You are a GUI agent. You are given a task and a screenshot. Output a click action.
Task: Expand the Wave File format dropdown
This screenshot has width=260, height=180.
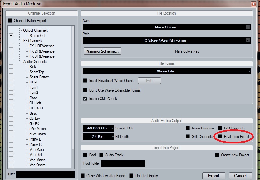click(x=249, y=71)
